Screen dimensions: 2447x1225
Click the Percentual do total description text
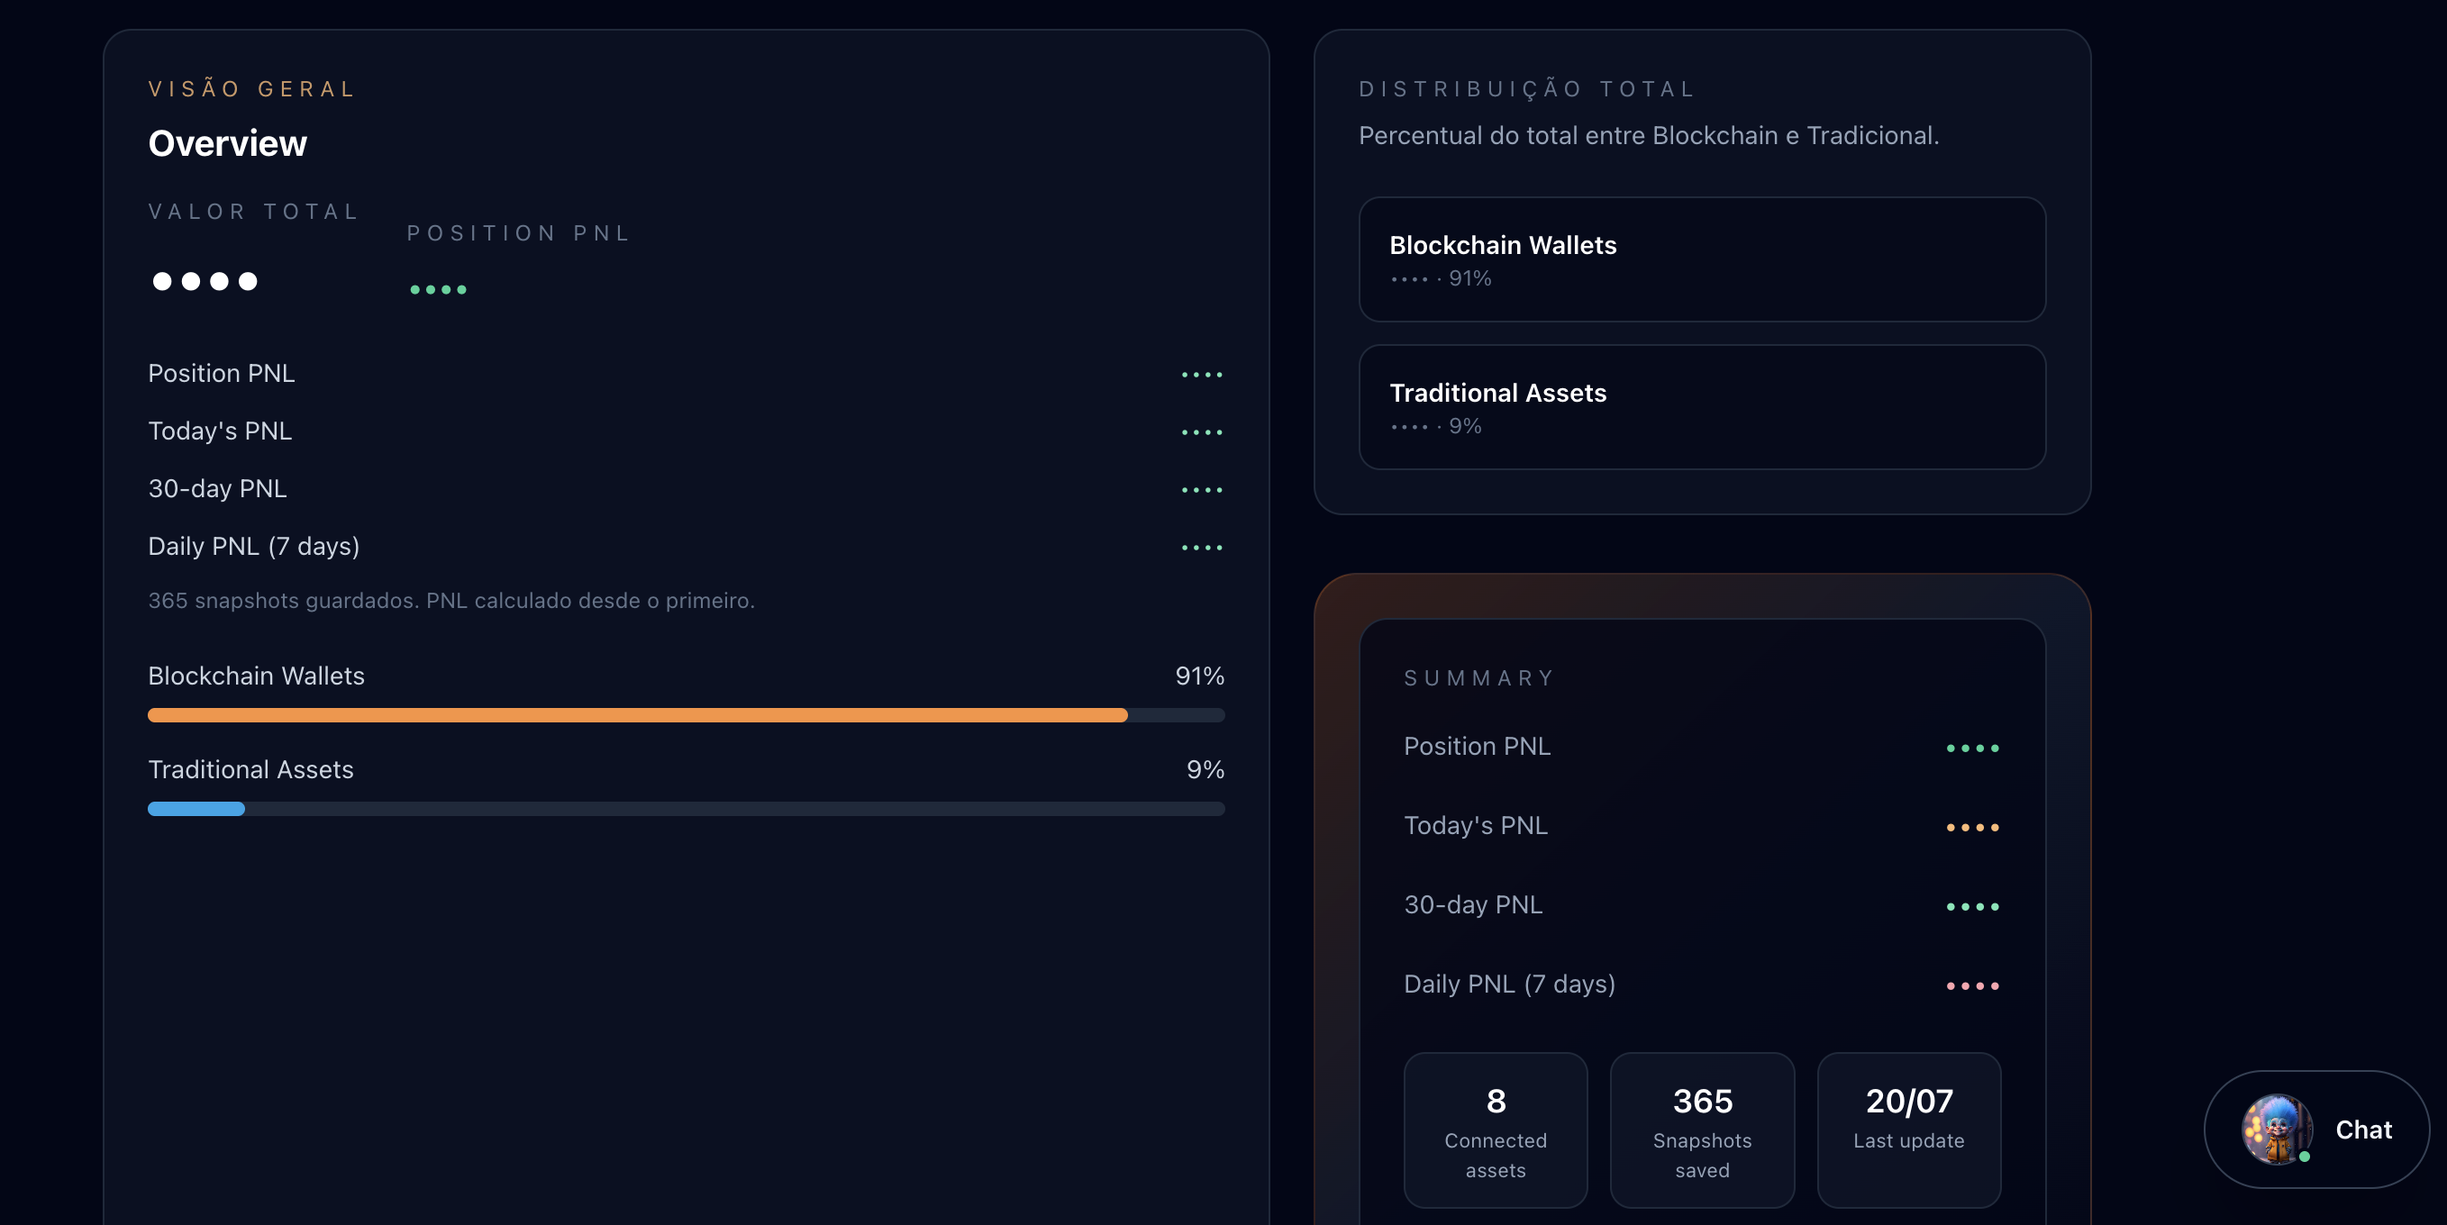click(x=1648, y=136)
